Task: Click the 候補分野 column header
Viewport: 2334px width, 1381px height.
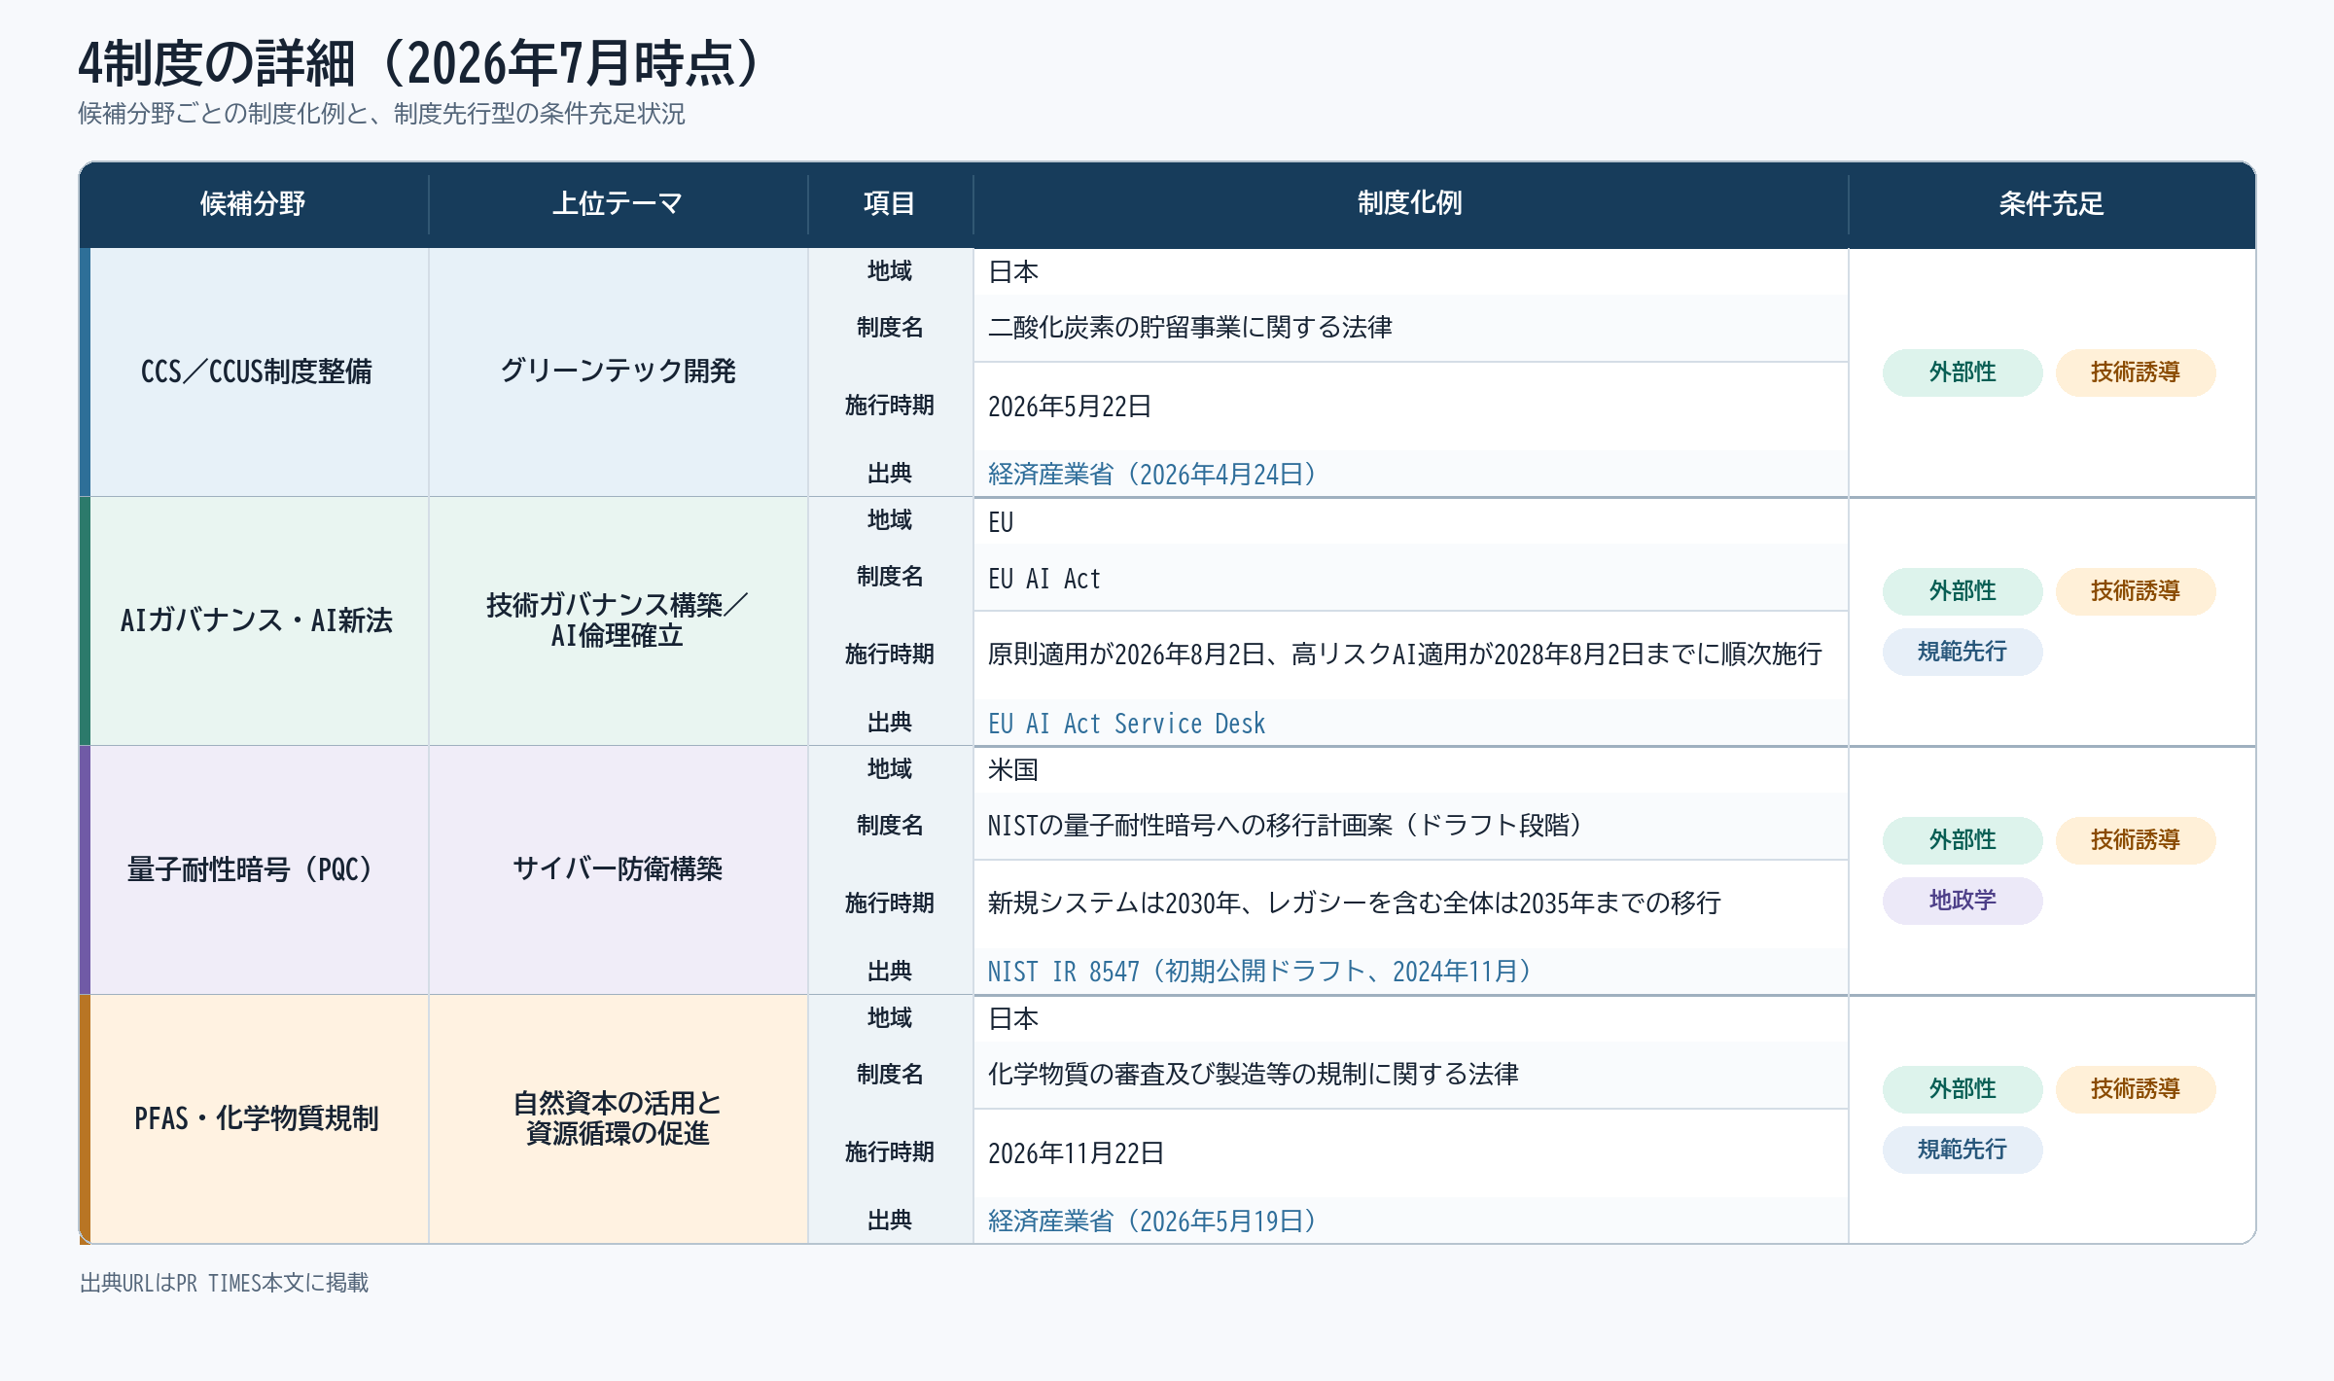Action: click(253, 203)
